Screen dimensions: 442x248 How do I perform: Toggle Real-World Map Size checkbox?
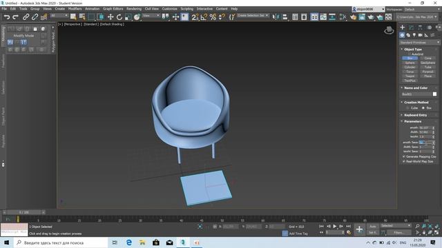click(404, 161)
